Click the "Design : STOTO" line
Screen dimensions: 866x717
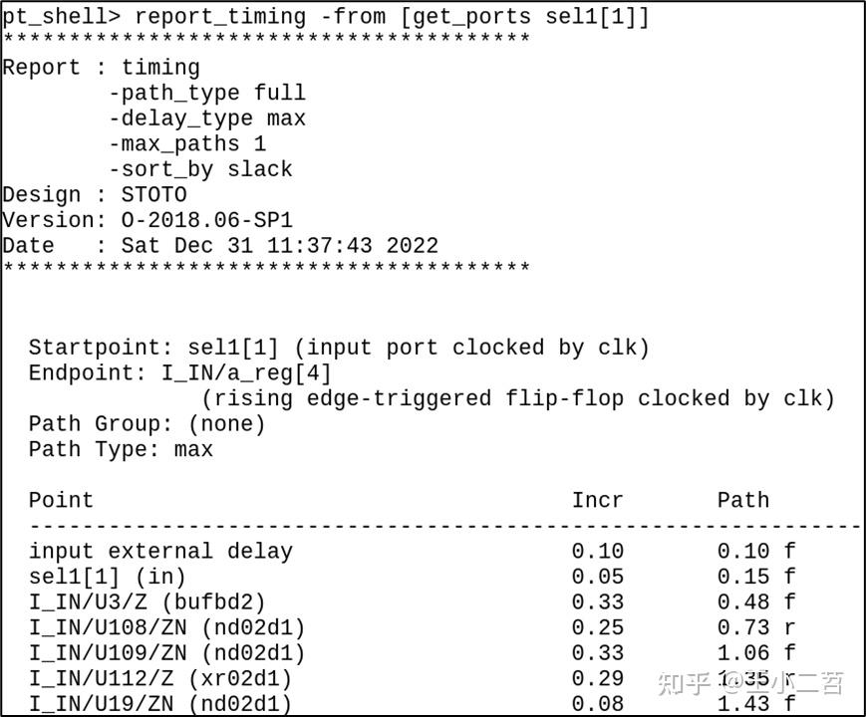tap(95, 194)
